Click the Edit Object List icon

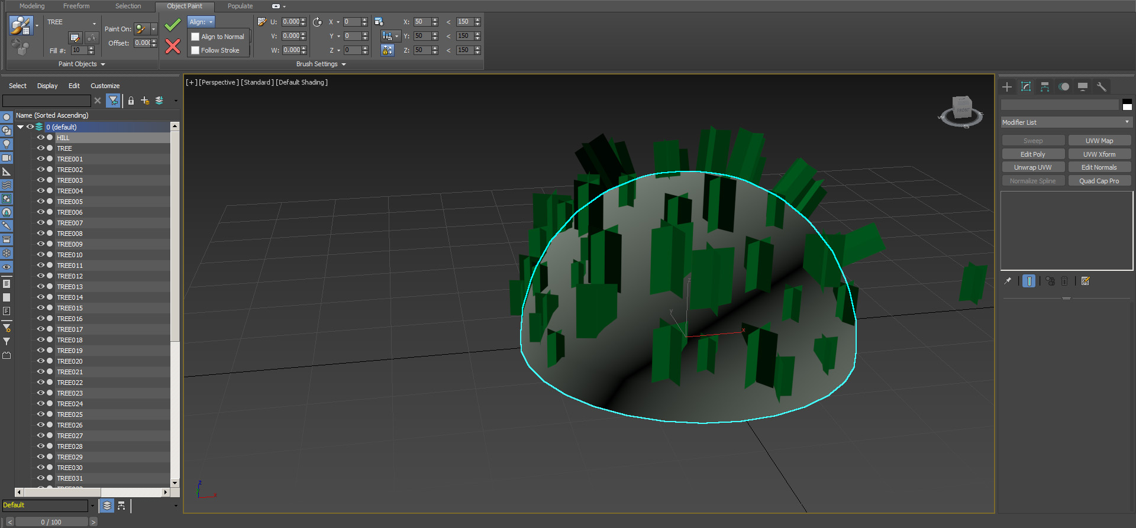pos(75,38)
